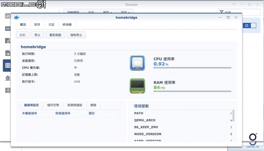Viewport: 264px width, 151px height.
Task: Minimize the homebridge window
Action: pos(220,18)
